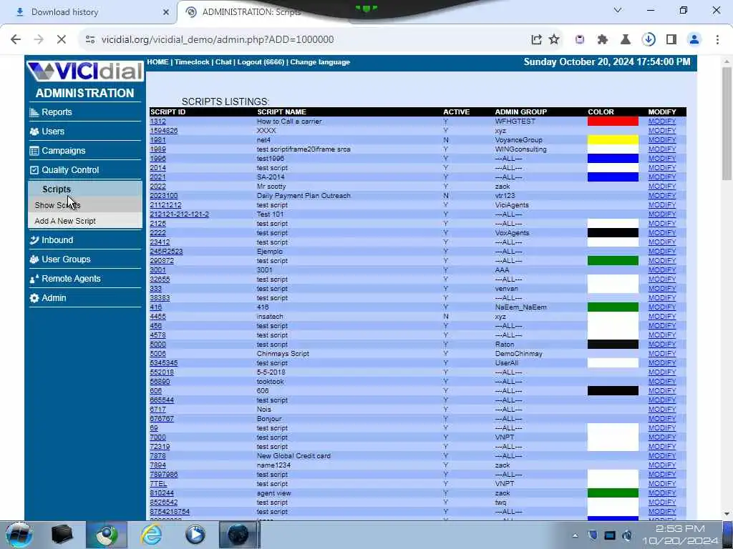Show hidden system tray icons

576,535
